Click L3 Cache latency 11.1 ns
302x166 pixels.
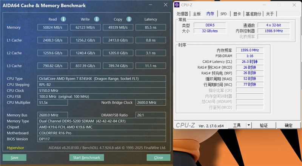point(151,66)
